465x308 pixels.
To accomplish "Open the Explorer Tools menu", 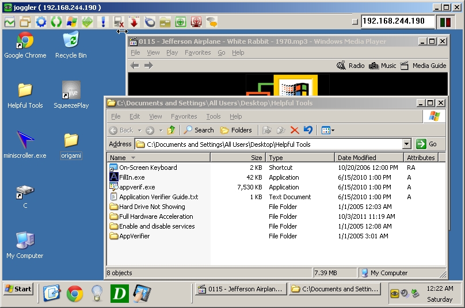I will click(214, 116).
